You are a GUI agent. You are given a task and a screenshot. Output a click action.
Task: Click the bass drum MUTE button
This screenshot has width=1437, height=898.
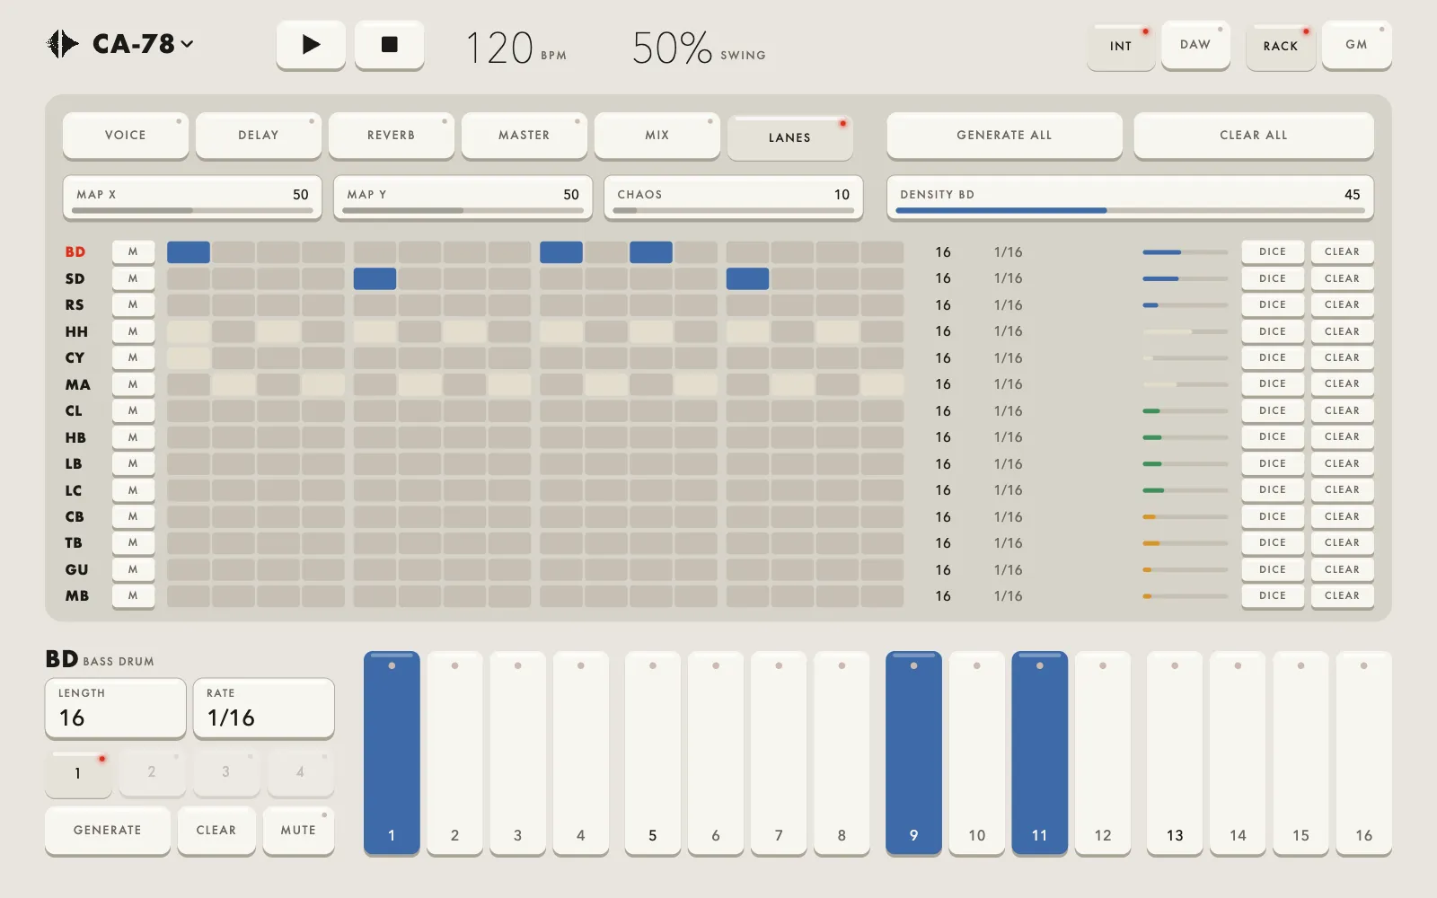pyautogui.click(x=298, y=830)
